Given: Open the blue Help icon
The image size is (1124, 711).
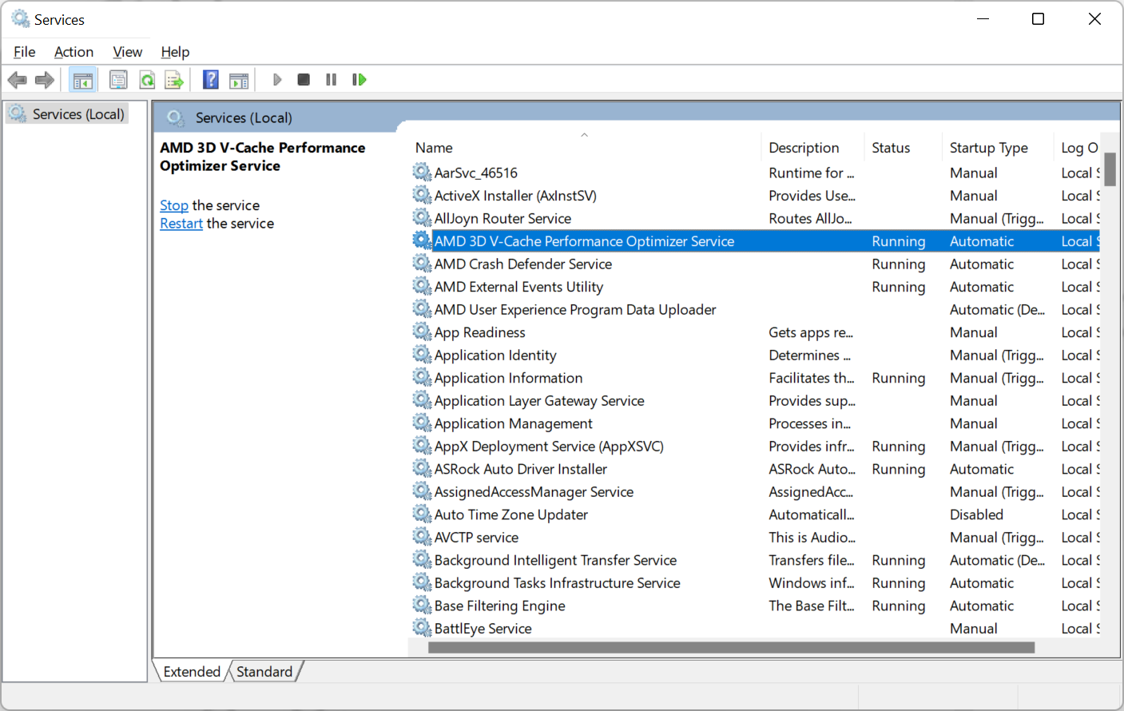Looking at the screenshot, I should pos(211,80).
